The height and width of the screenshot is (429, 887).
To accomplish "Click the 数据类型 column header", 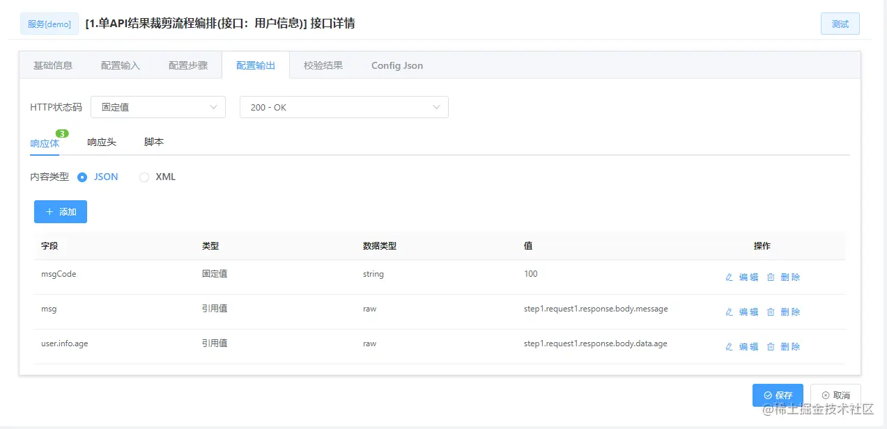I will (380, 246).
